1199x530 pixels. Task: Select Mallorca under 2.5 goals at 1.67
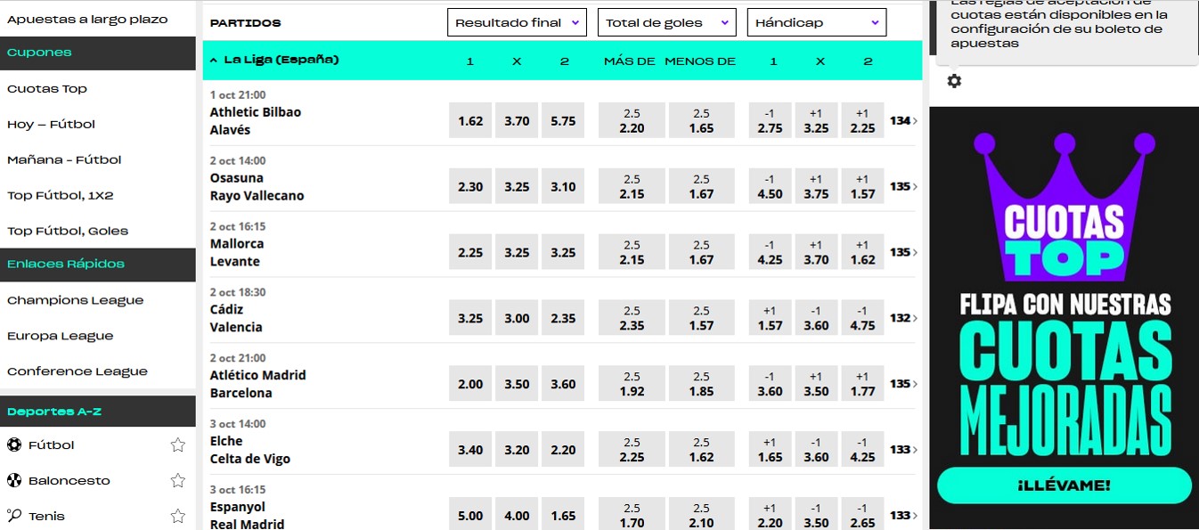point(701,252)
